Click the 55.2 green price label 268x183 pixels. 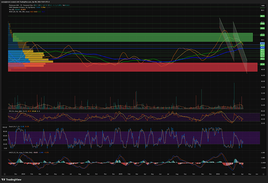262,58
